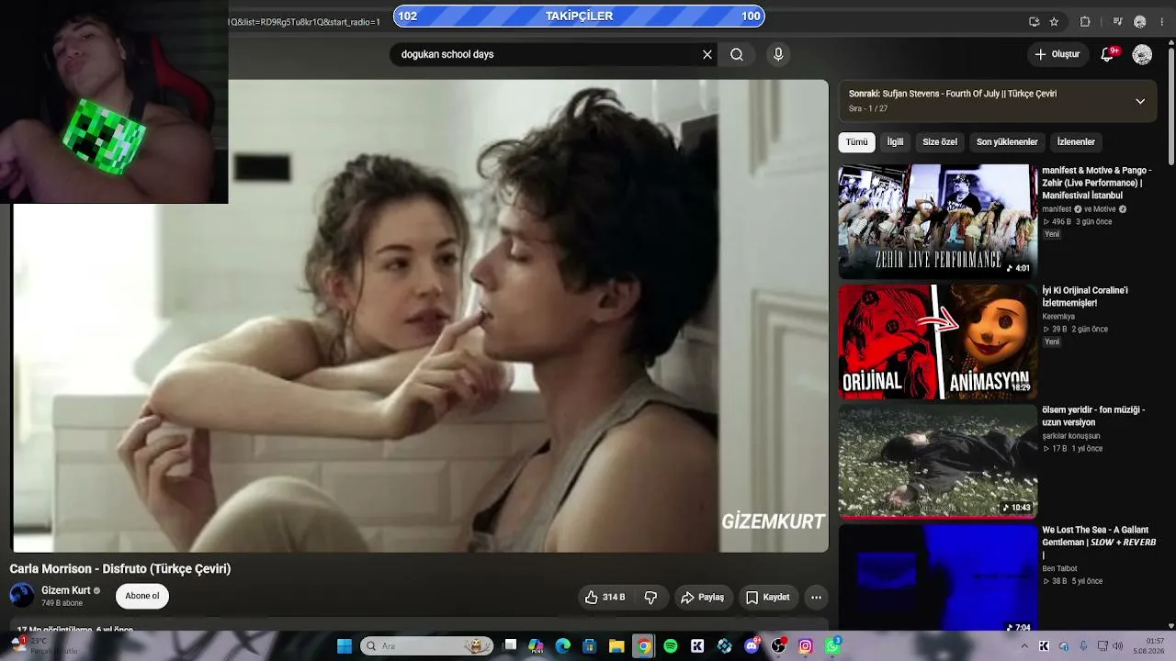Show hidden system tray icons chevron
The width and height of the screenshot is (1176, 661).
1024,646
